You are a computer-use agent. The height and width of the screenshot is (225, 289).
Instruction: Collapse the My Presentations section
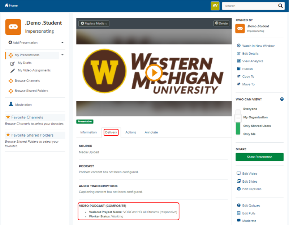pyautogui.click(x=62, y=55)
